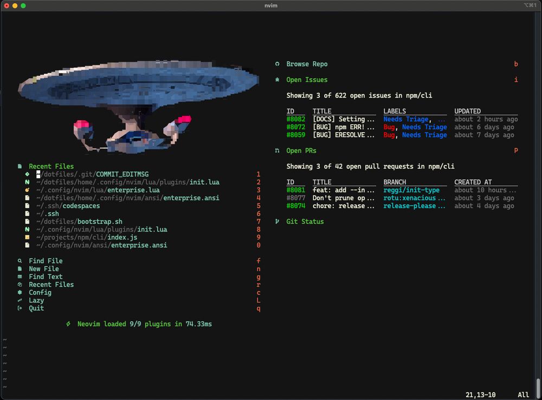Click the branch icon beside Git Status

pyautogui.click(x=277, y=222)
